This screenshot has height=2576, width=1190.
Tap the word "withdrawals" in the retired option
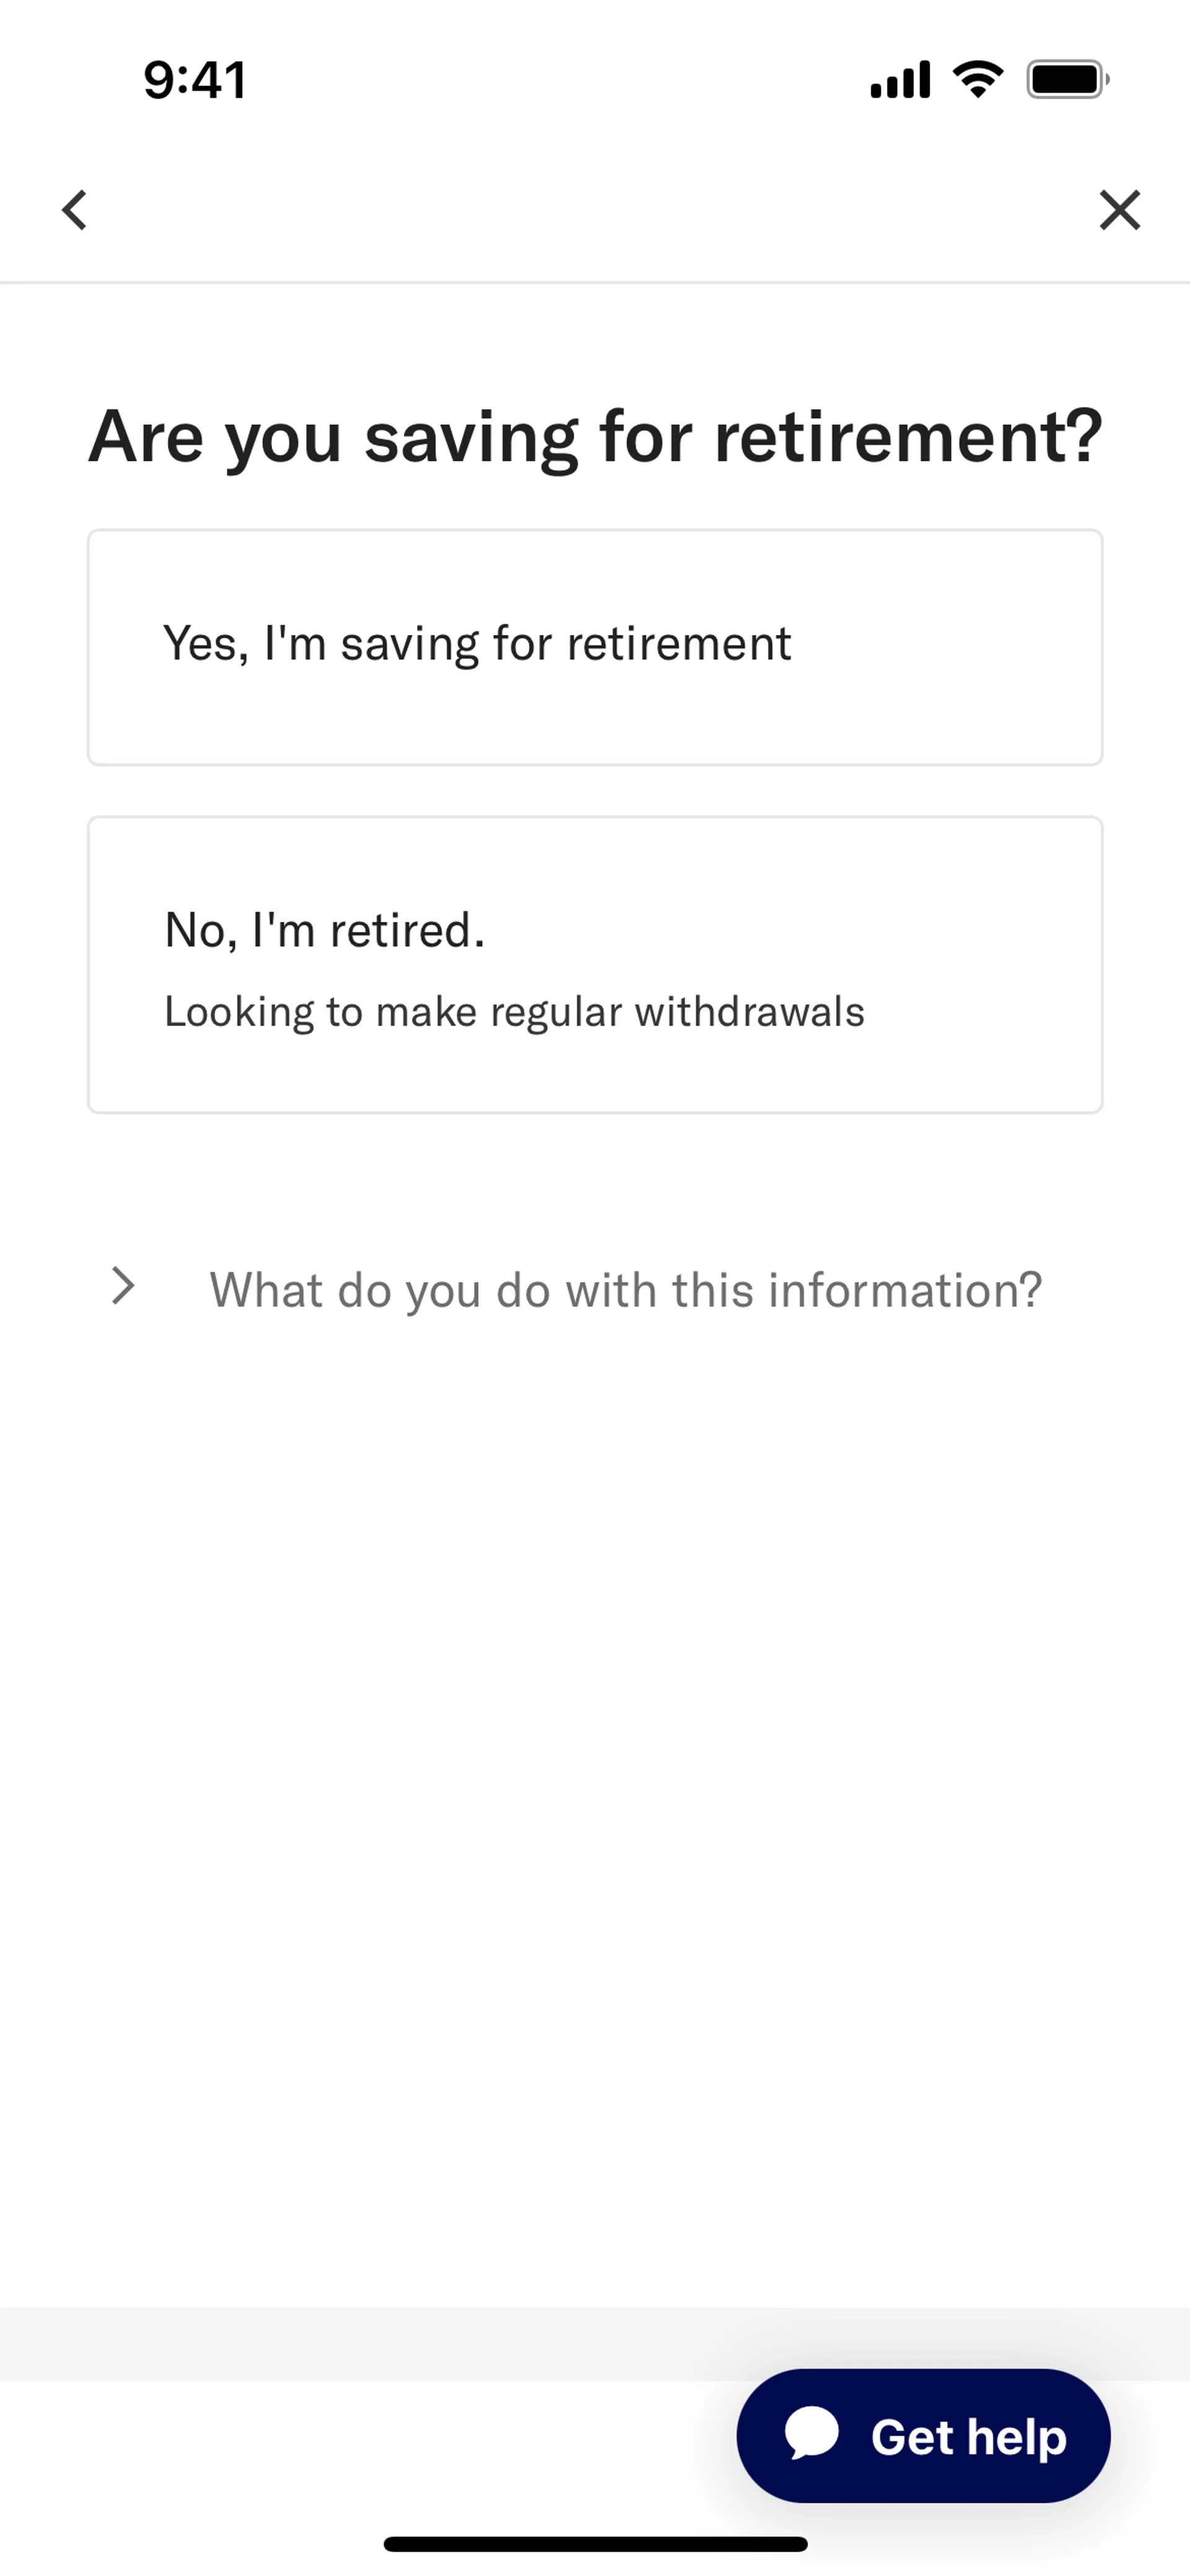pyautogui.click(x=749, y=1012)
